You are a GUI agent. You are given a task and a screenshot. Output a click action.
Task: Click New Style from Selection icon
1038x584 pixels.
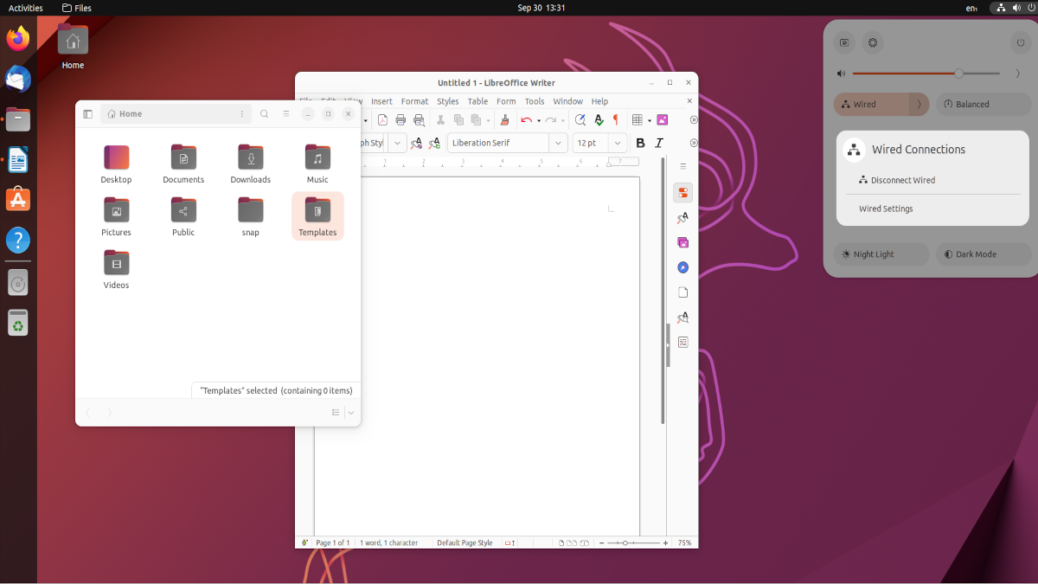[x=436, y=143]
